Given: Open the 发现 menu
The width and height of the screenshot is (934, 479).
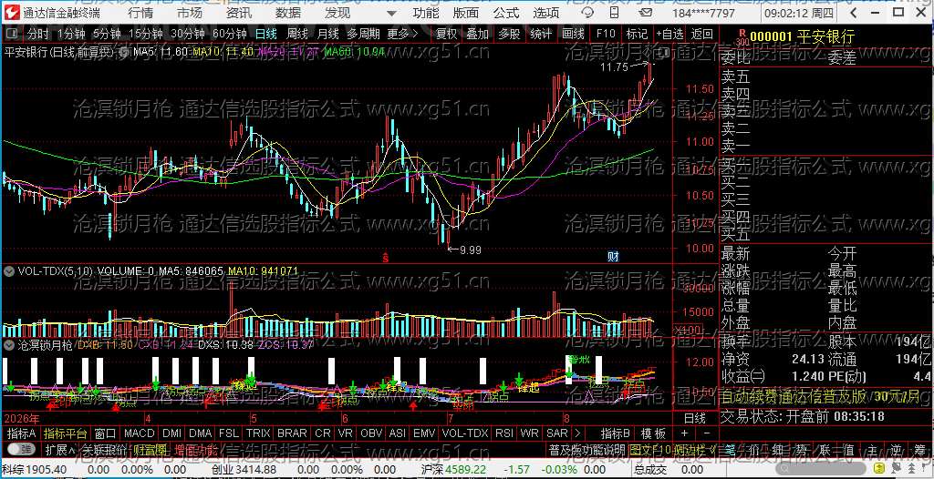Looking at the screenshot, I should 337,13.
